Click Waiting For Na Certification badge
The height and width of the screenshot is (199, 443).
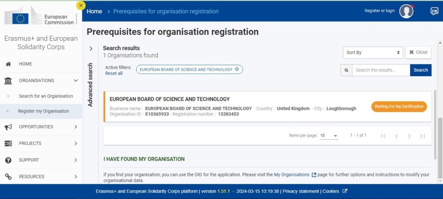coord(399,106)
